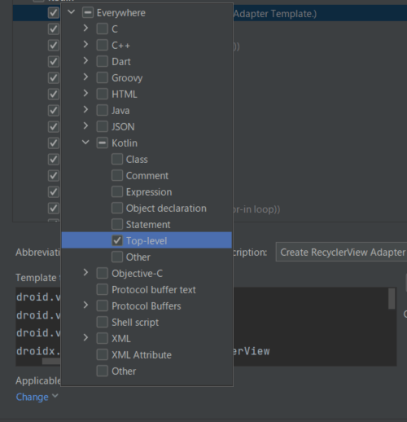The width and height of the screenshot is (407, 422).
Task: Tick the HTML context checkbox
Action: [103, 94]
